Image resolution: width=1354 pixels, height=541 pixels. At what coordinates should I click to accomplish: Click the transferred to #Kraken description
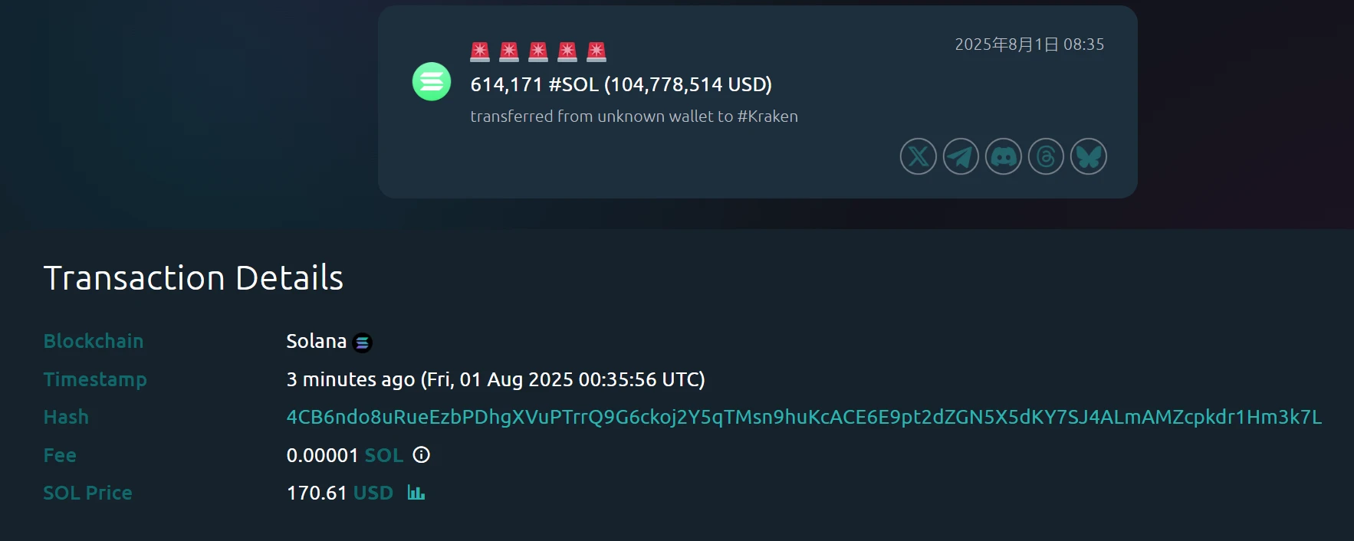tap(634, 116)
